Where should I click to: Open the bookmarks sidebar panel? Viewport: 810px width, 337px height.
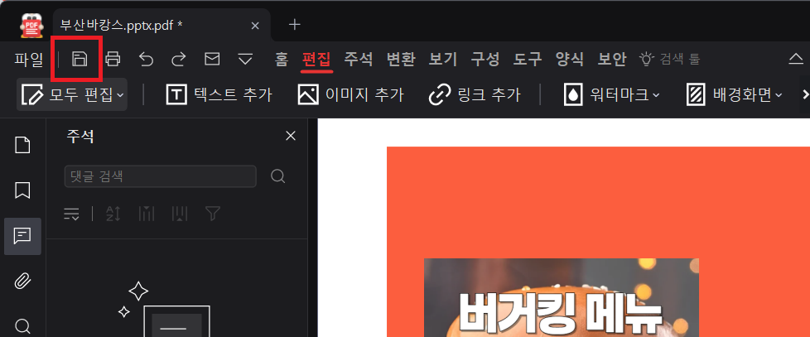click(x=22, y=190)
